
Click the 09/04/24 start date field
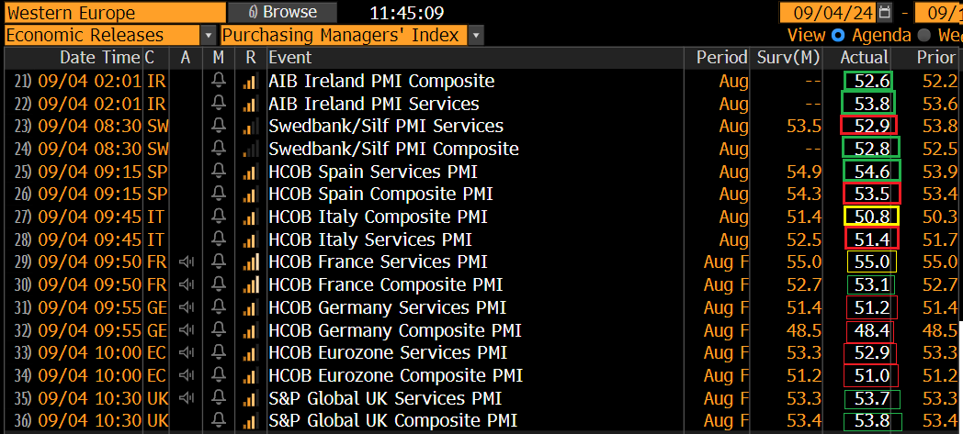click(829, 12)
